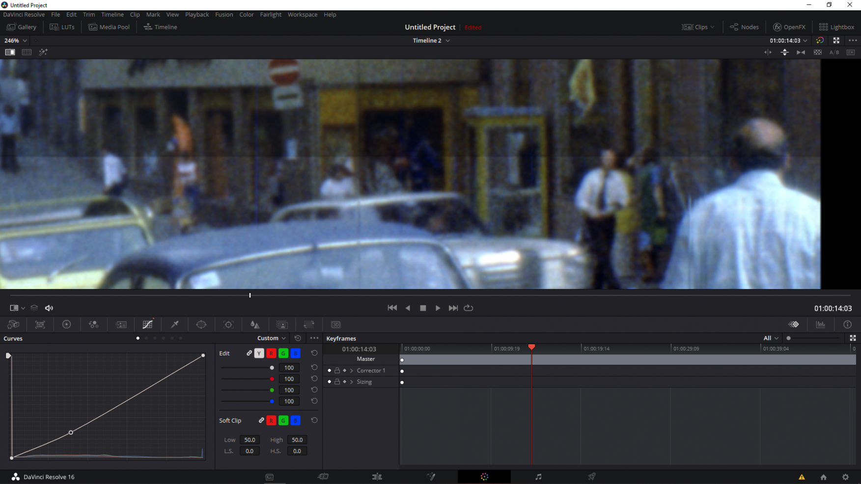This screenshot has width=861, height=484.
Task: Open the Tracker palette icon
Action: pos(228,324)
